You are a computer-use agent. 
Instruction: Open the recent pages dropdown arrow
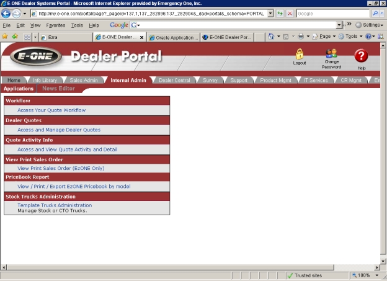click(25, 13)
